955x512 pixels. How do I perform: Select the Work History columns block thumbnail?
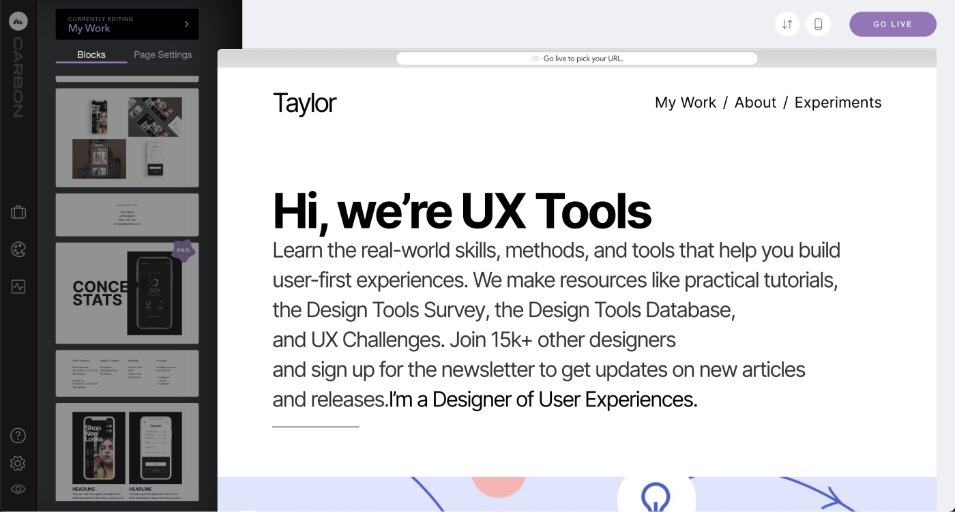click(128, 374)
